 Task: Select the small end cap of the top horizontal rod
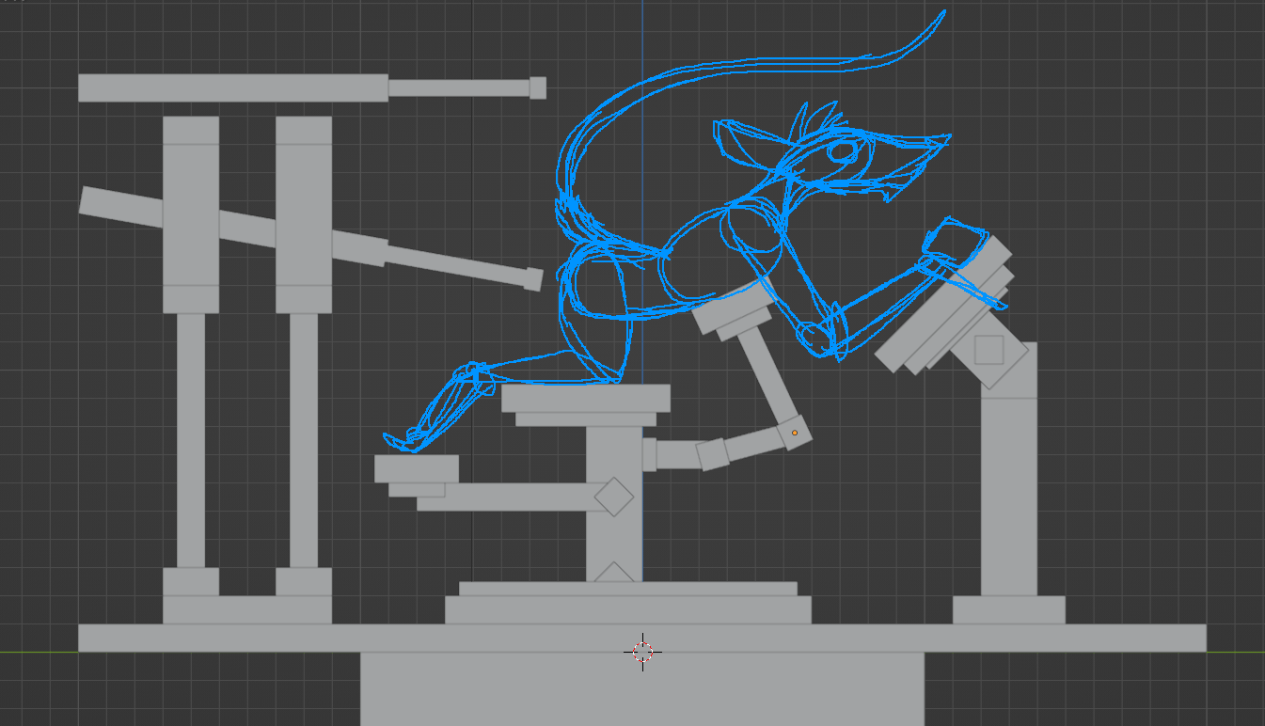pyautogui.click(x=537, y=87)
